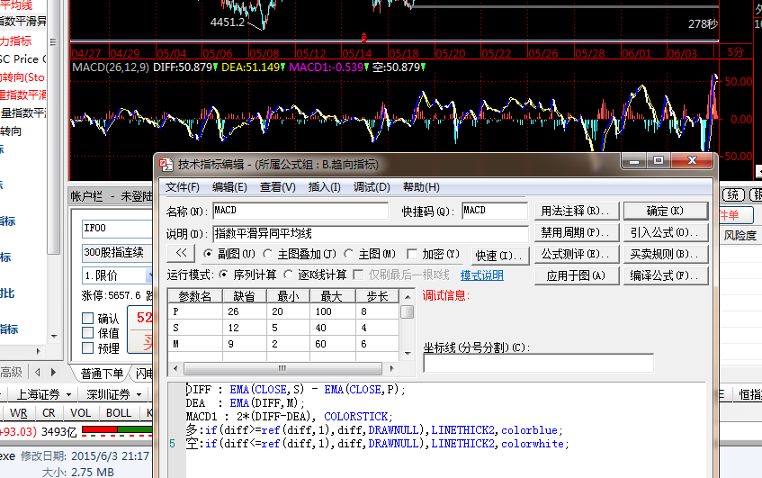
Task: Click the 坐标线 input field
Action: tap(538, 363)
